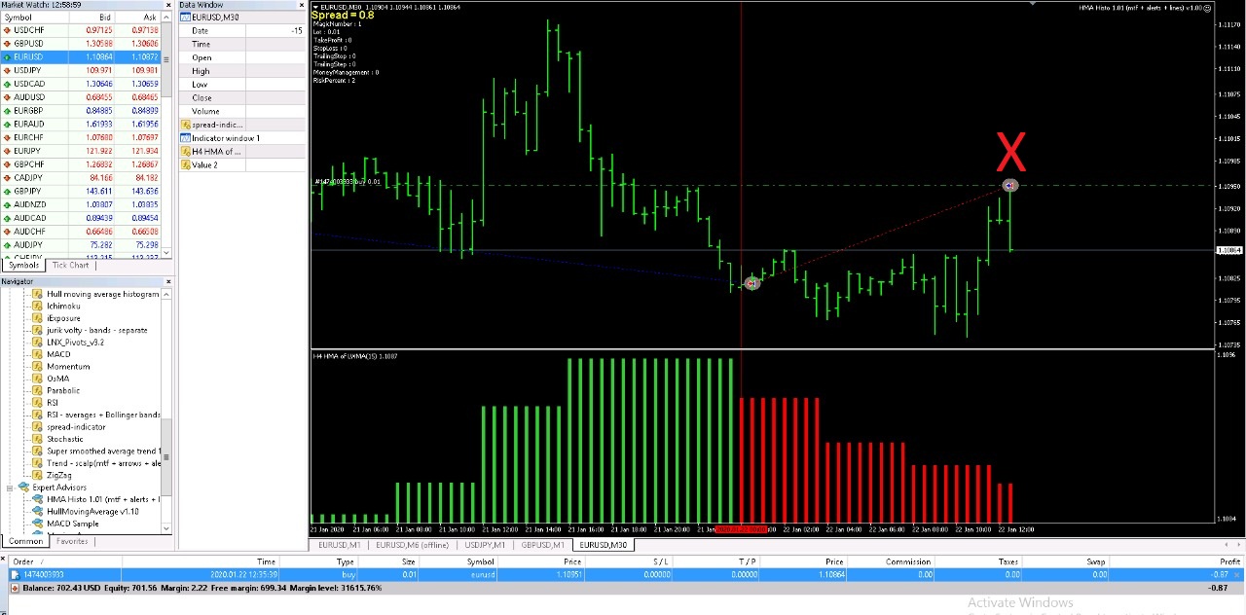Switch to the EURUSD,M6 (offline) chart tab

412,545
